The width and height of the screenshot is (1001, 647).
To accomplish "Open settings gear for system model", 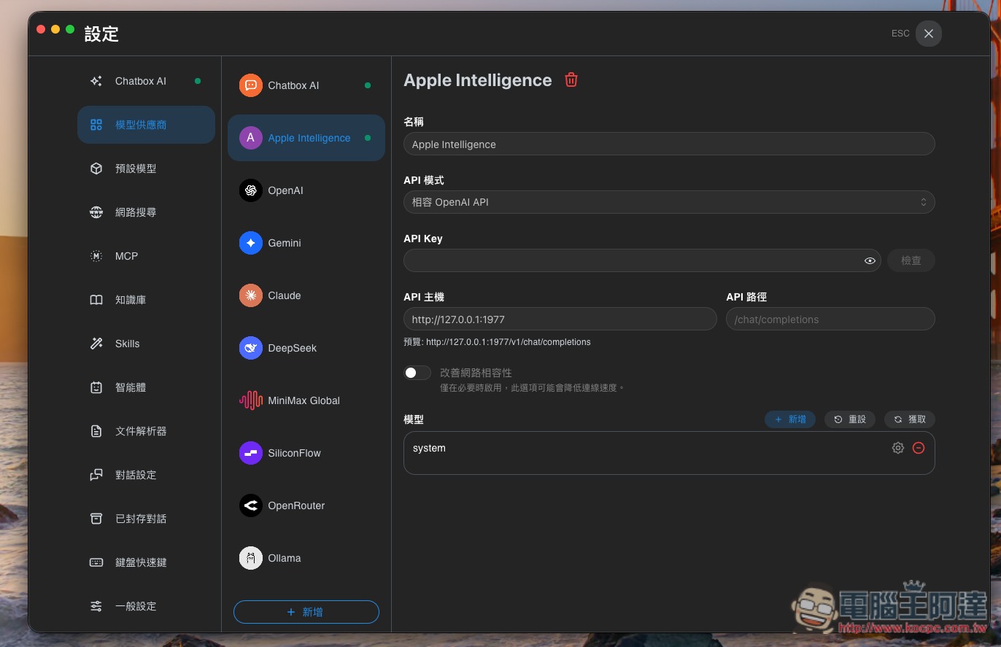I will coord(898,448).
